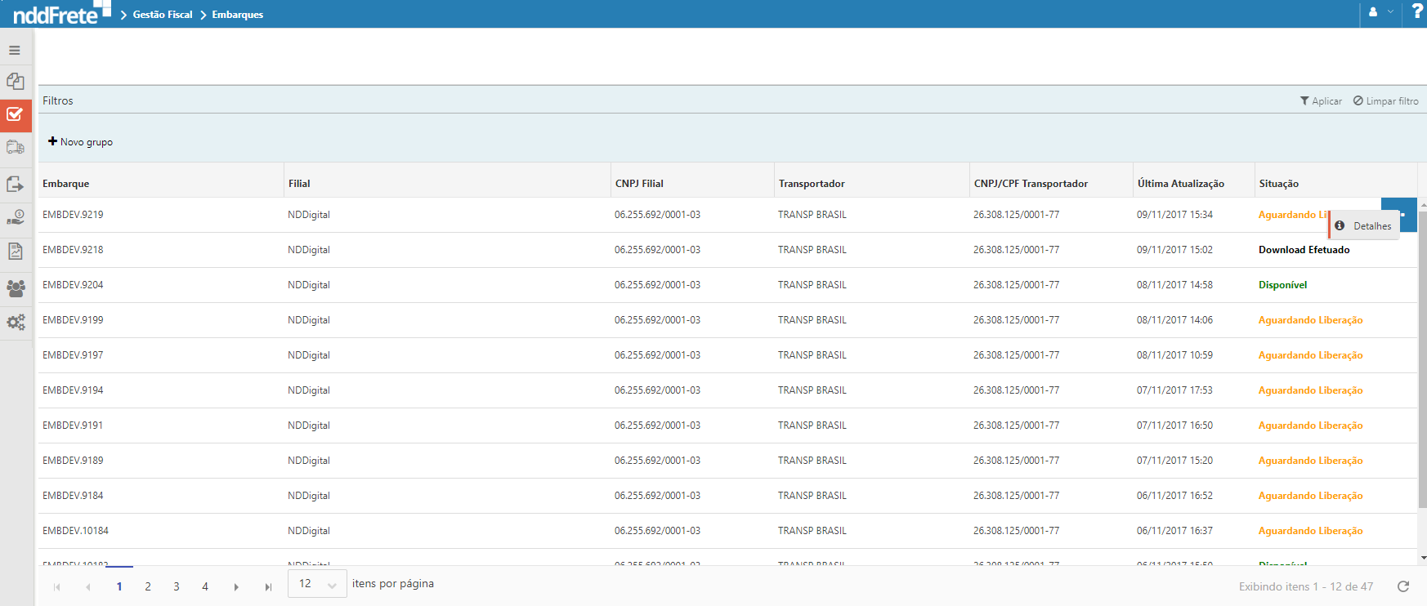1427x606 pixels.
Task: Click the help question mark icon
Action: coord(1416,12)
